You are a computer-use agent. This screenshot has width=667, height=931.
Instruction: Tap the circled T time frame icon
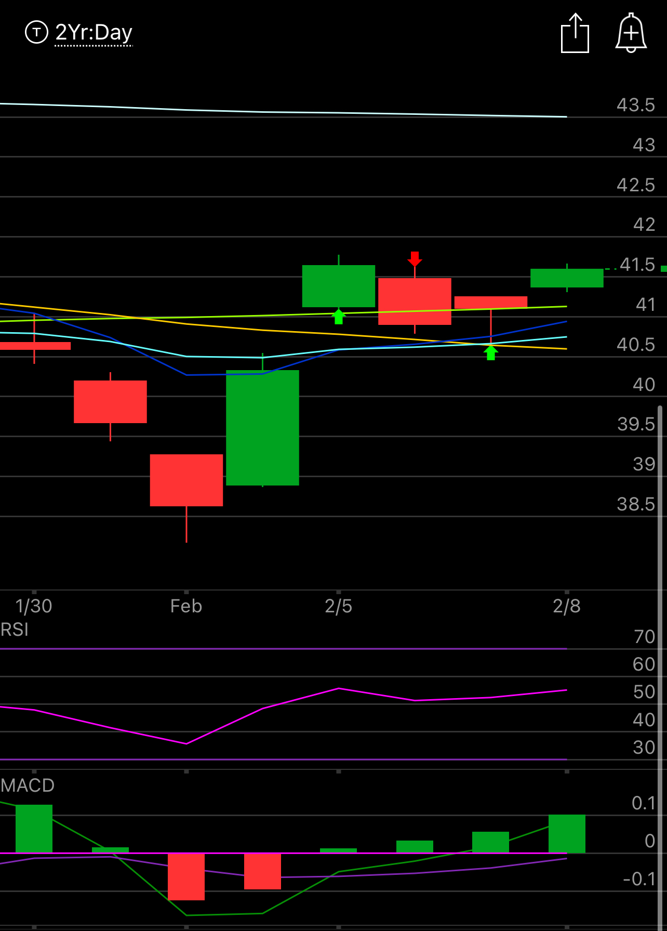pos(36,32)
